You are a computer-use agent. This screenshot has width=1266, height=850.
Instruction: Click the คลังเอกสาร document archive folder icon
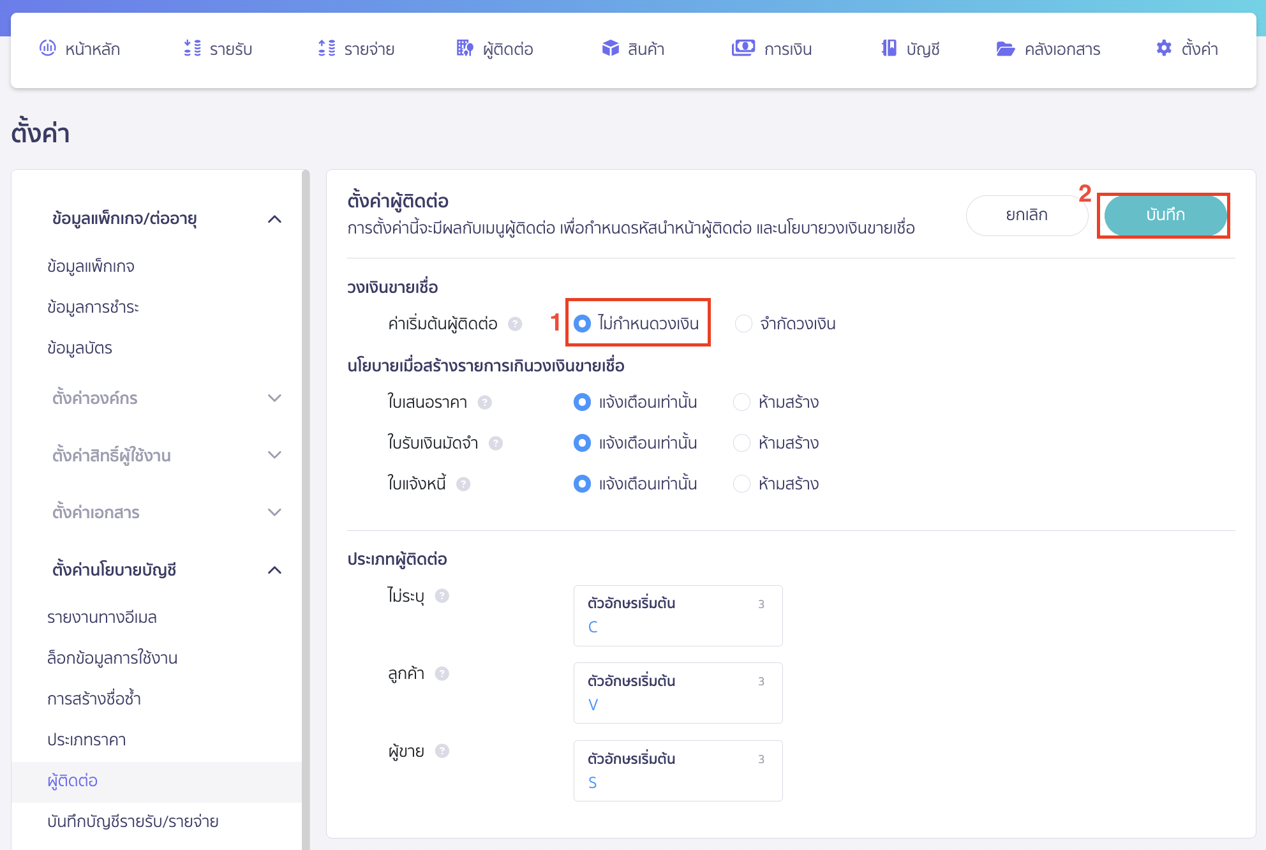pos(1006,48)
